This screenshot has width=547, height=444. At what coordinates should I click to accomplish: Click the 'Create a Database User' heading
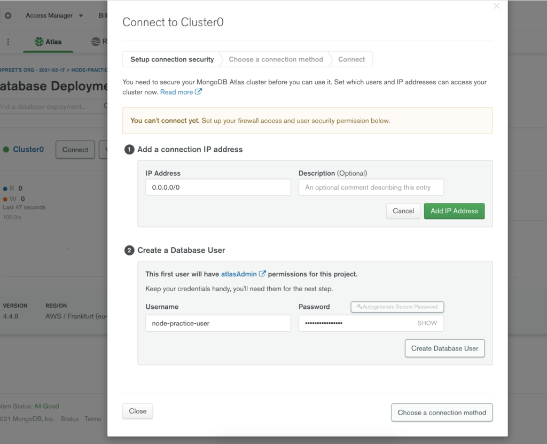181,250
